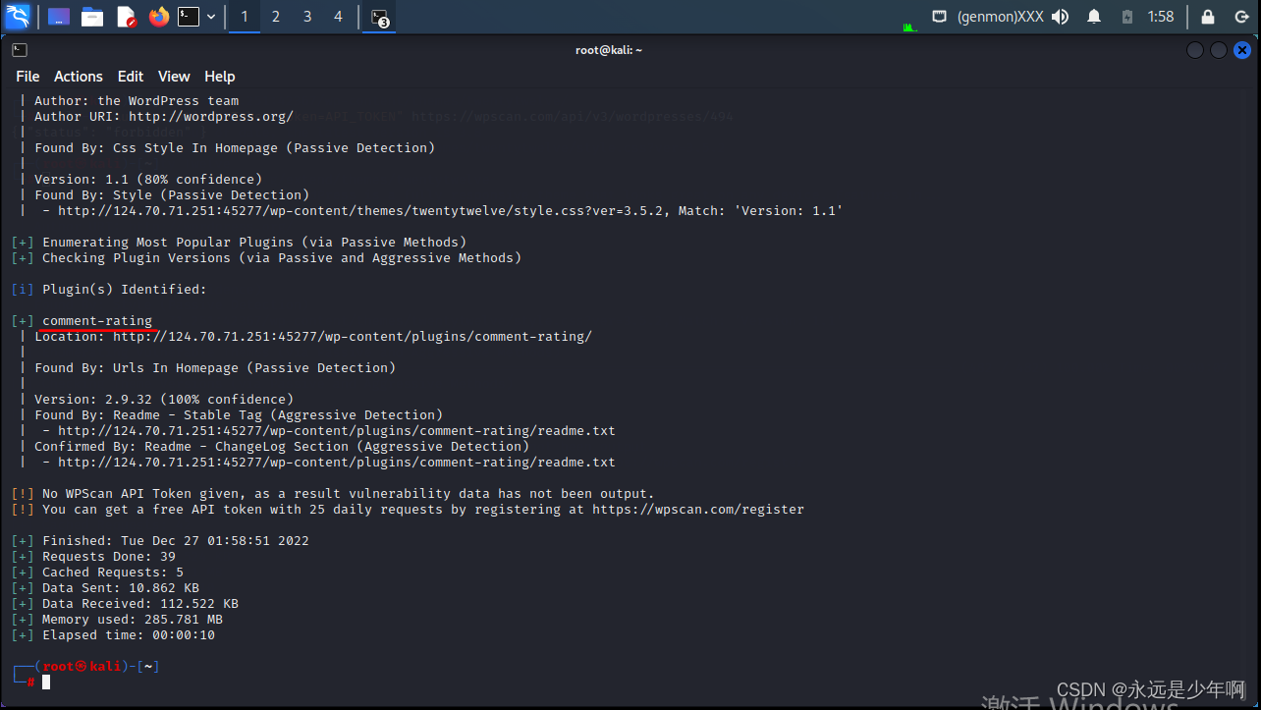The height and width of the screenshot is (710, 1261).
Task: Switch to workspace 1
Action: tap(245, 17)
